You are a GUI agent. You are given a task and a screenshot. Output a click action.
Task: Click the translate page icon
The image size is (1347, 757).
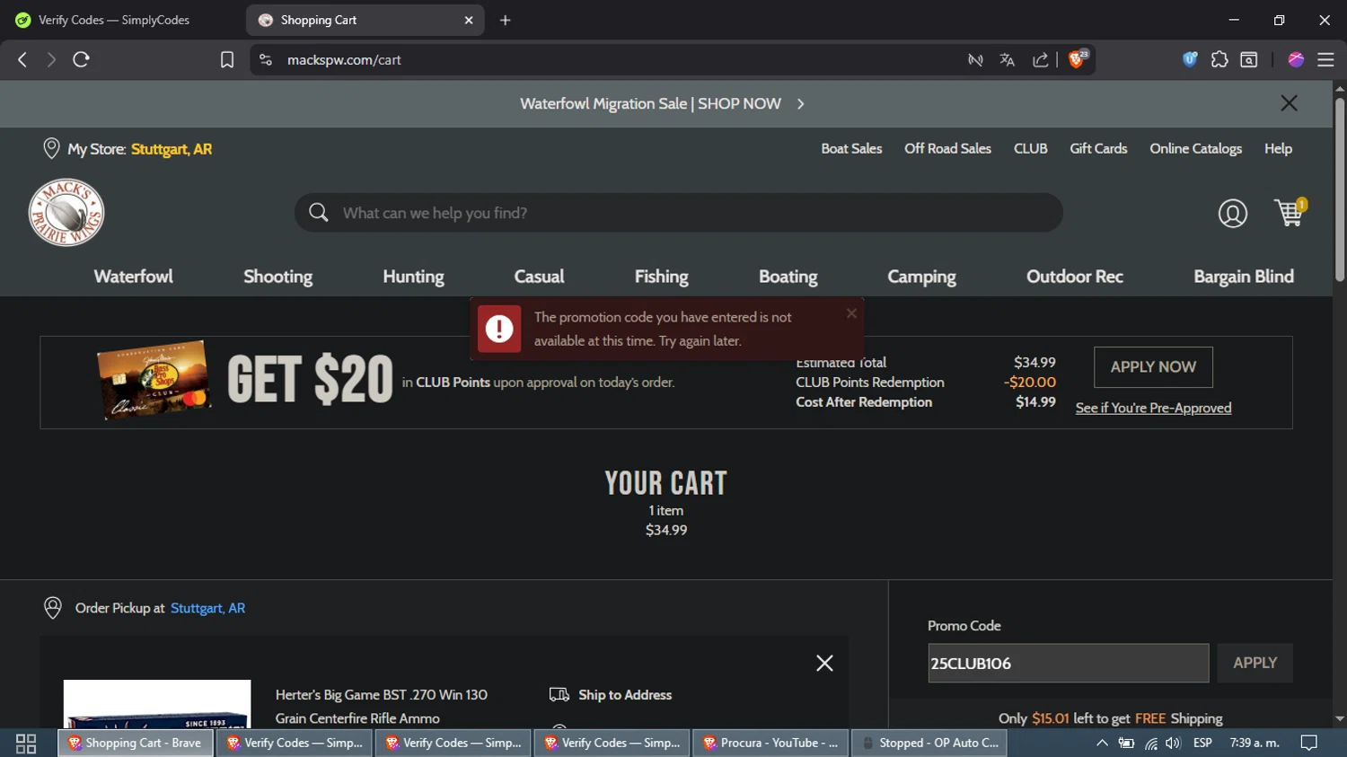point(1007,60)
